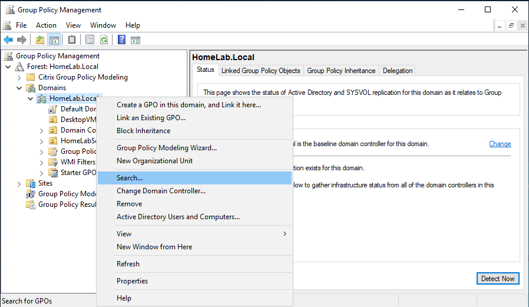Expand the Domain Controllers node
The image size is (529, 307).
pos(41,131)
